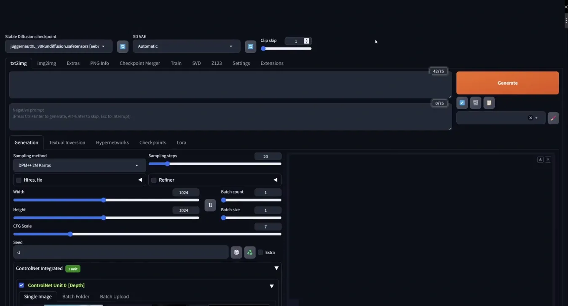Open the Extensions tab
This screenshot has width=568, height=306.
coord(272,63)
